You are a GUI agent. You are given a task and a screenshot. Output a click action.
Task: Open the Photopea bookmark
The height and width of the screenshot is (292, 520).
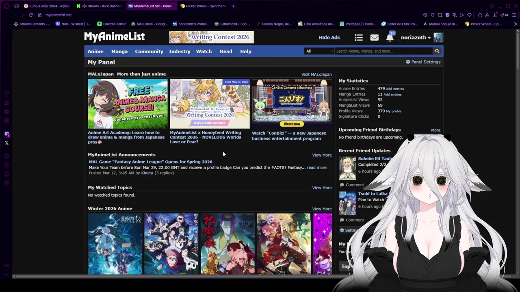point(357,24)
